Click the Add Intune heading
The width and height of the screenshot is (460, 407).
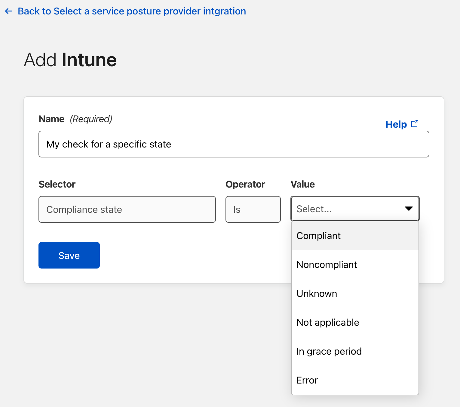pyautogui.click(x=70, y=60)
